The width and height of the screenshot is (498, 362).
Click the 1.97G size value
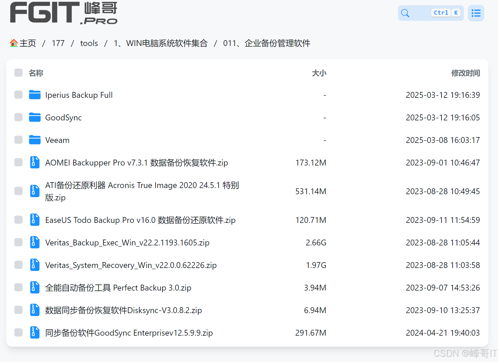[x=316, y=265]
